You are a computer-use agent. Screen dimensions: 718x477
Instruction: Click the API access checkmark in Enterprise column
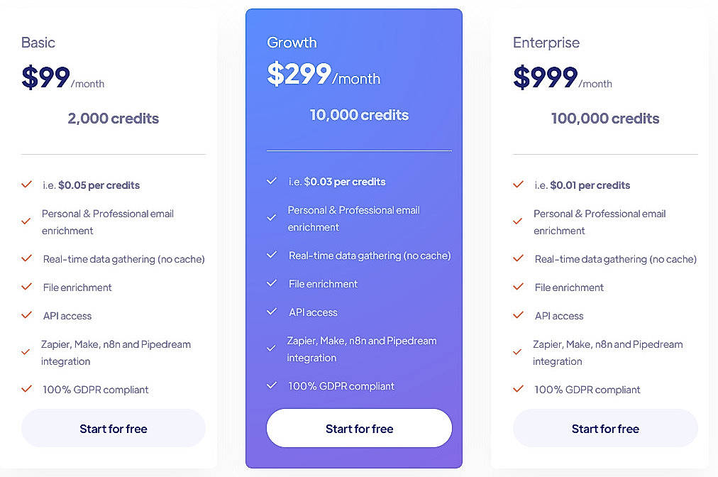coord(519,317)
